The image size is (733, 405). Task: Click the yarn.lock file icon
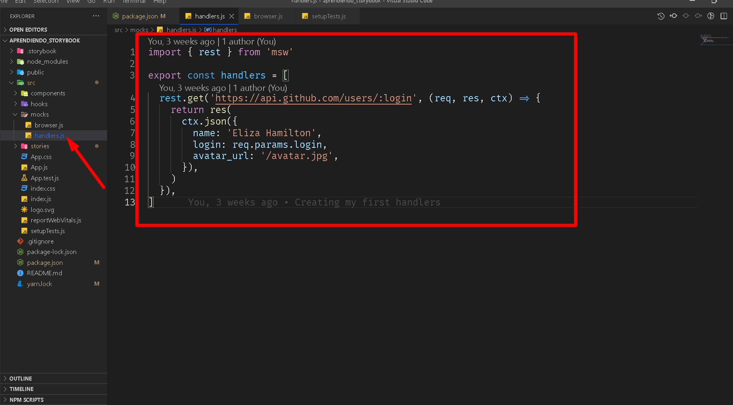coord(20,284)
